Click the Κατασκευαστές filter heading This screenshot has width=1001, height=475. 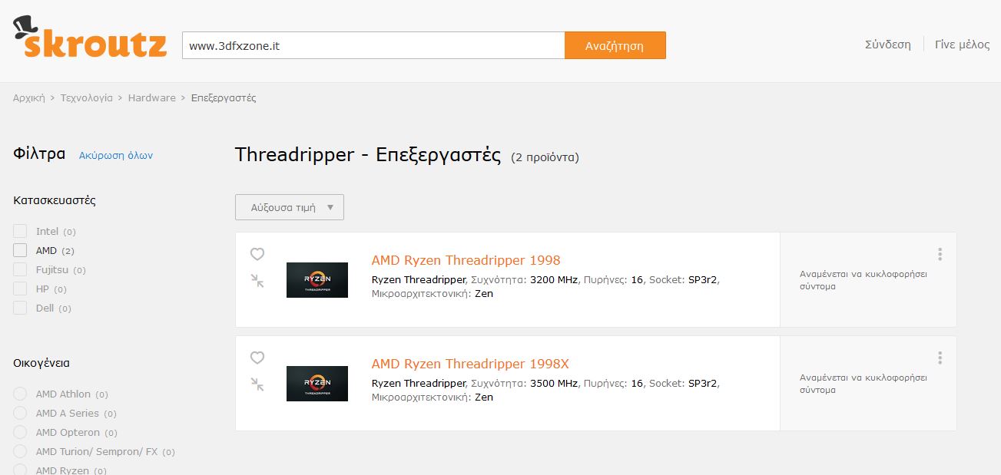pos(55,200)
